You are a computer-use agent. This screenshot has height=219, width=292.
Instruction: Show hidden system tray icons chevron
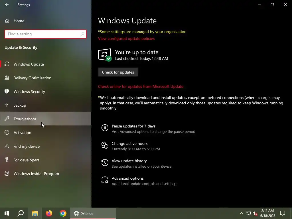pos(241,213)
